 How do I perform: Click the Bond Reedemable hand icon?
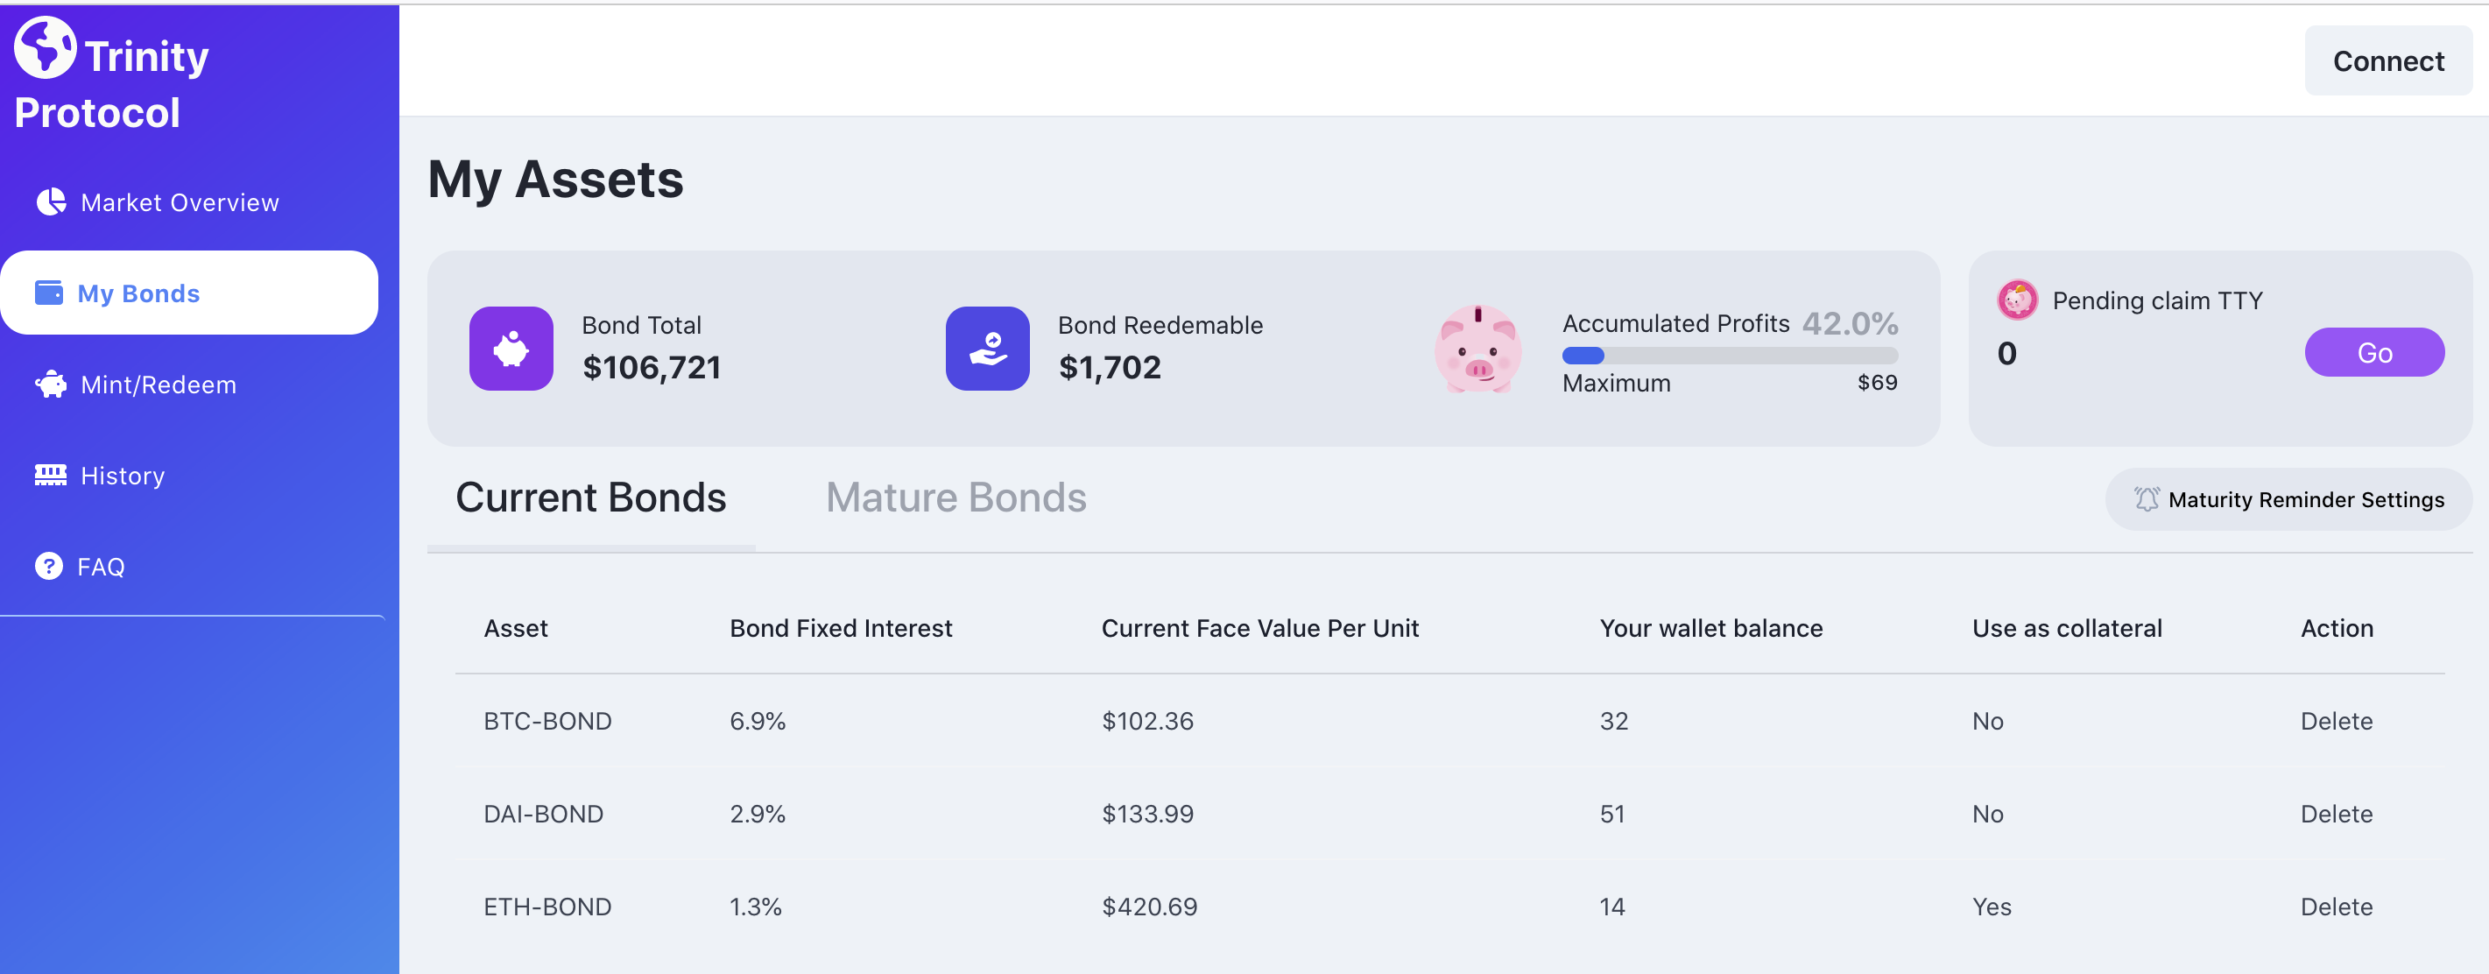pyautogui.click(x=986, y=349)
